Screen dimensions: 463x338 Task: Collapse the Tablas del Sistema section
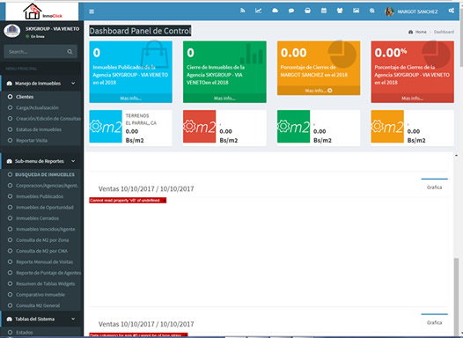(x=73, y=319)
